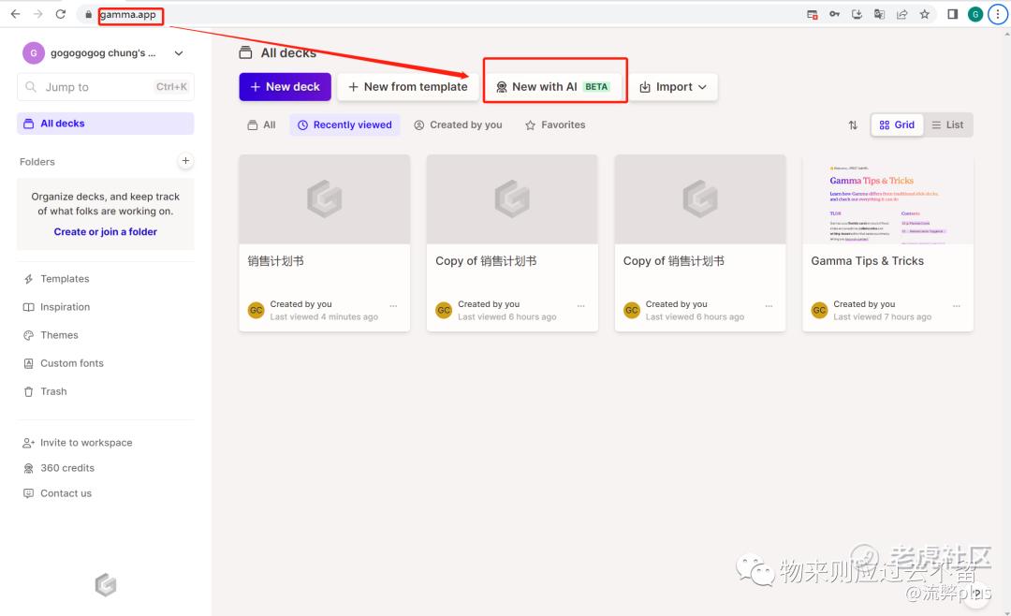Open more options for 销售计划书 viewed 4 minutes ago

pos(393,306)
